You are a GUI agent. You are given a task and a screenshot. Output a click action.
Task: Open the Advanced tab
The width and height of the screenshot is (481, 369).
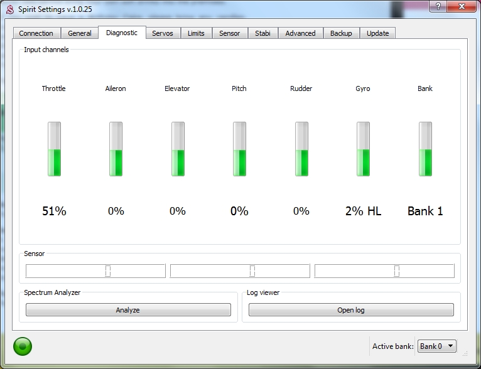(x=300, y=33)
